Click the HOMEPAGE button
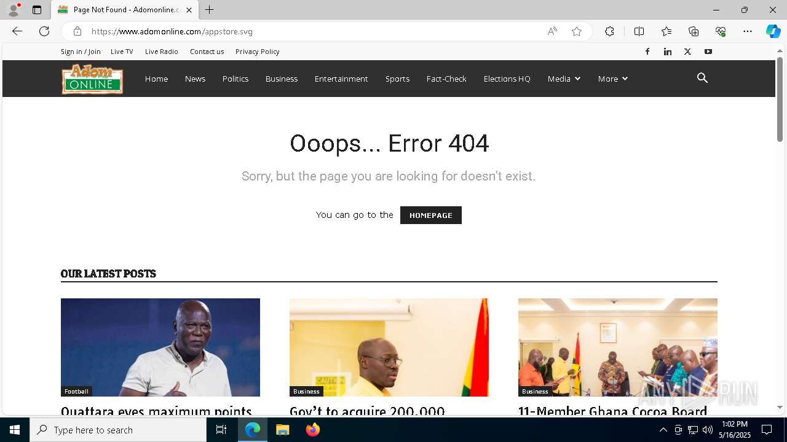This screenshot has height=442, width=787. (431, 215)
